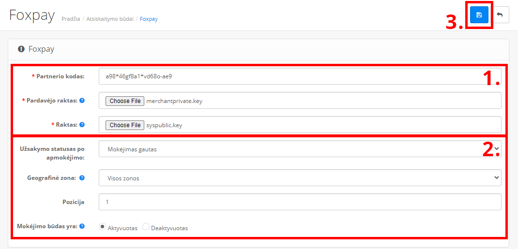518x249 pixels.
Task: Click the Aktyvuotas label text
Action: point(122,228)
